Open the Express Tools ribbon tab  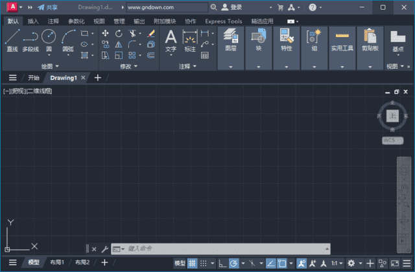[x=224, y=21]
